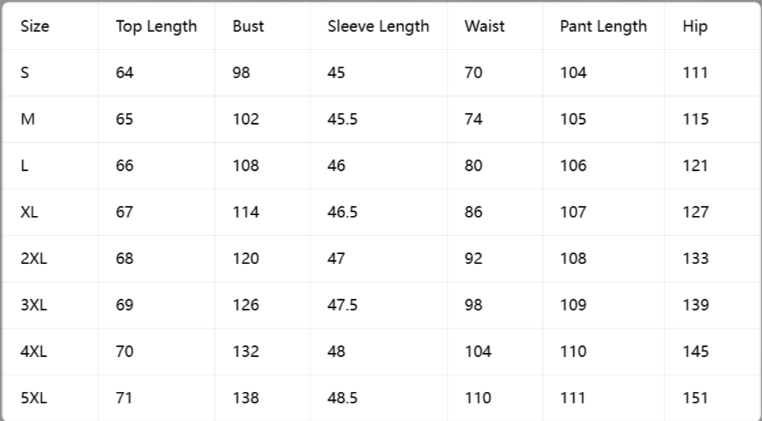The image size is (762, 421).
Task: Click the Bust column header
Action: [x=248, y=26]
